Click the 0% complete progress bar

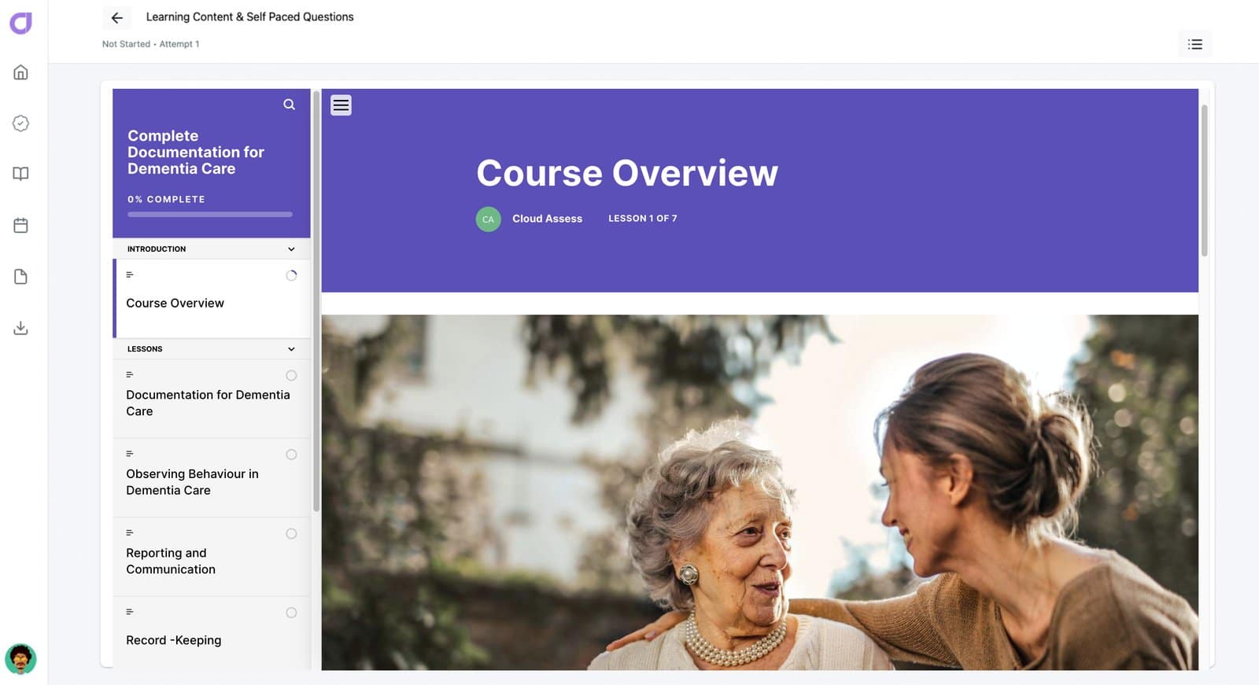[210, 214]
